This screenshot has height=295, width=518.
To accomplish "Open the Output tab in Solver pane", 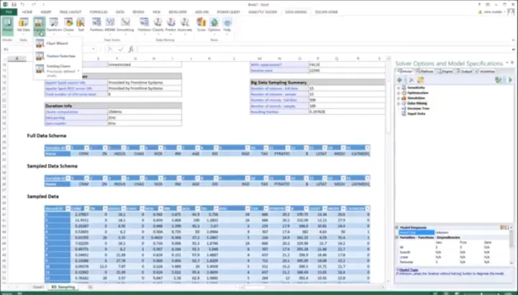I will point(465,72).
